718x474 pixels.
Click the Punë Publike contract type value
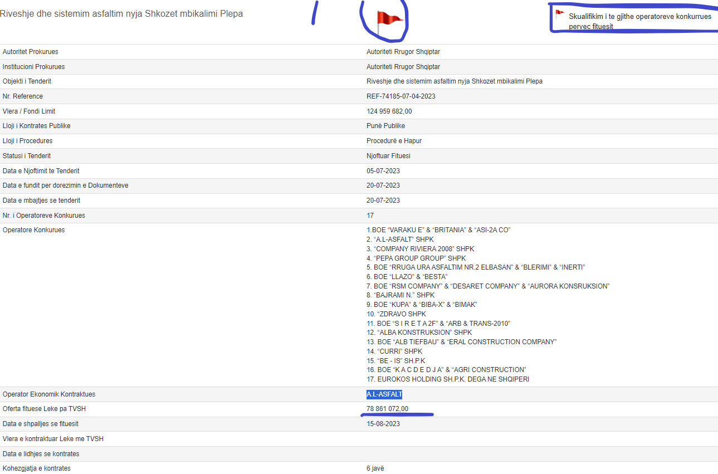tap(385, 126)
